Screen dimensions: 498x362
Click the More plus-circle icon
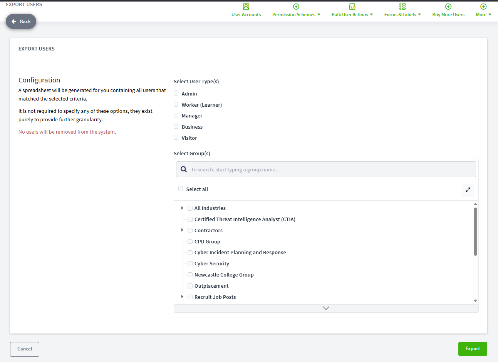click(x=483, y=7)
